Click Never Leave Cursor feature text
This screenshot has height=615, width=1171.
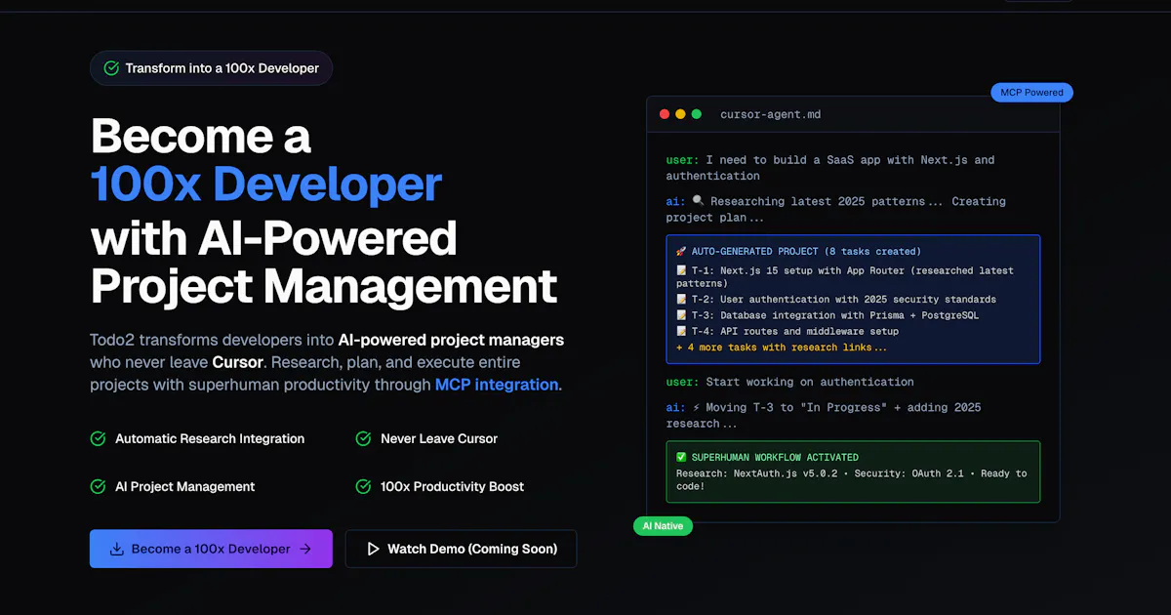coord(439,439)
